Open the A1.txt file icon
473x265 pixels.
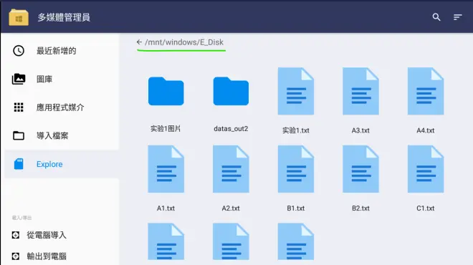click(166, 169)
